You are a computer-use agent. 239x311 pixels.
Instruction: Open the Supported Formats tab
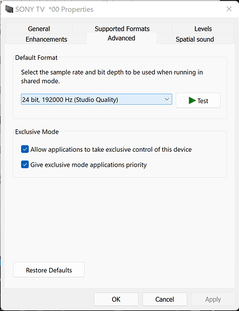[122, 29]
